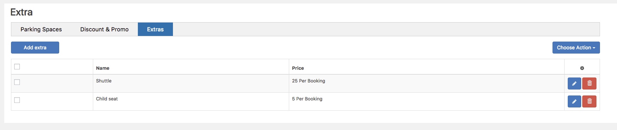This screenshot has width=617, height=130.
Task: Edit the Child seat extra
Action: [574, 101]
